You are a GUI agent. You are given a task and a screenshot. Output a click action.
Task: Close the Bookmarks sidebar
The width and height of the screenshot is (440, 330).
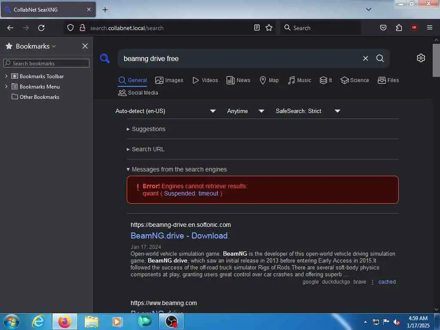pyautogui.click(x=85, y=46)
